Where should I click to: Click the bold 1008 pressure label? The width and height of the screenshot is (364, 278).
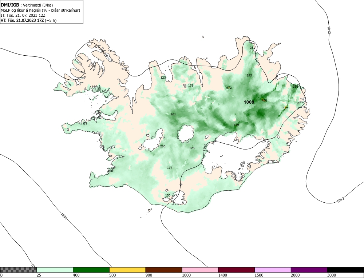point(249,102)
